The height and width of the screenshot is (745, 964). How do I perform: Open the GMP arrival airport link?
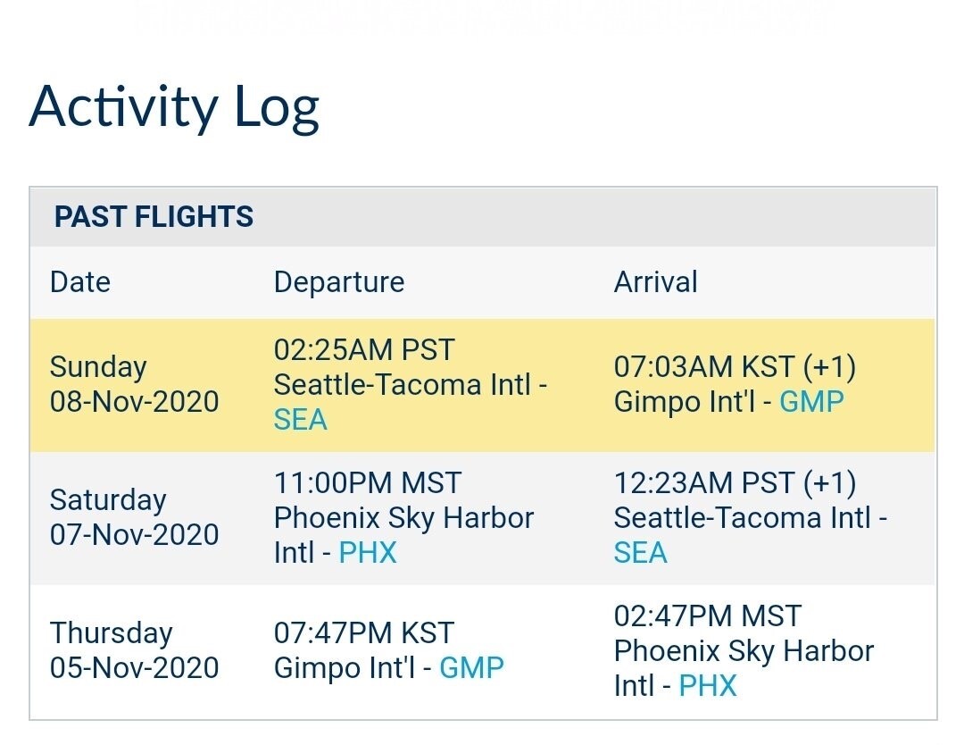tap(811, 402)
